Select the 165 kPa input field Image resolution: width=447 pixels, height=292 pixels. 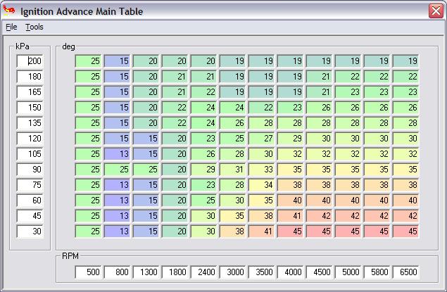(30, 92)
